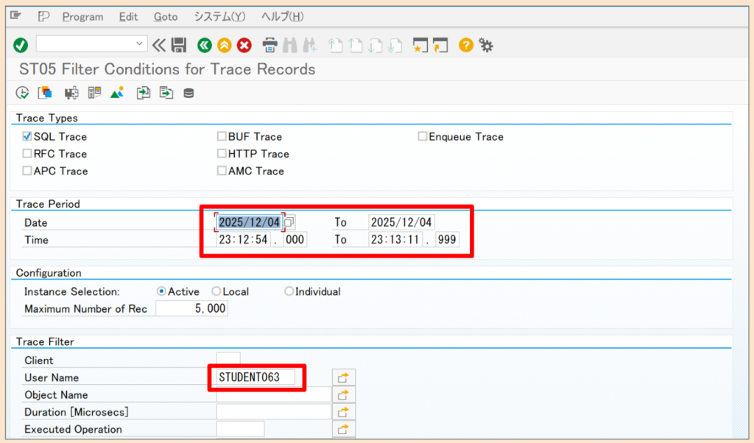Confirm entry with the green checkmark icon
The height and width of the screenshot is (443, 754).
tap(21, 45)
